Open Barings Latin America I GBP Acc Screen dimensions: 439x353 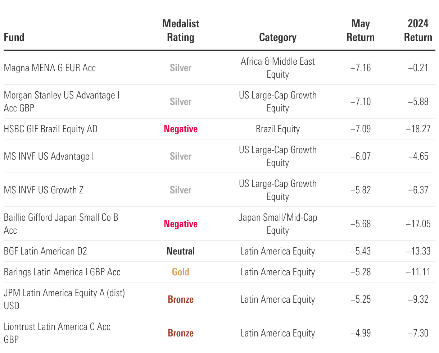click(x=62, y=272)
